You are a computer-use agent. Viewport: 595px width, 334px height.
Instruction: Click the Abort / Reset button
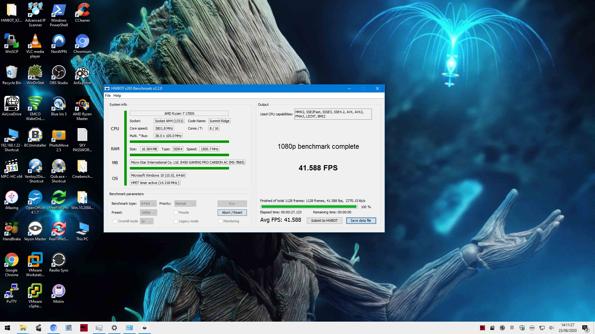(x=232, y=212)
